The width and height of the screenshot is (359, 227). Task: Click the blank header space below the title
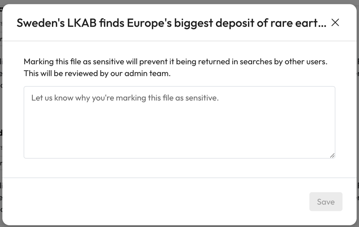pyautogui.click(x=179, y=36)
